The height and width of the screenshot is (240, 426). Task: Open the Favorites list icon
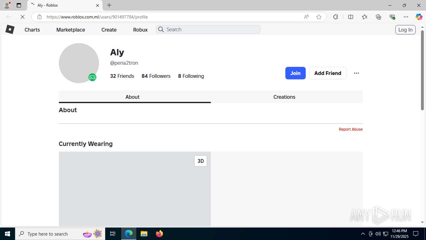point(365,17)
